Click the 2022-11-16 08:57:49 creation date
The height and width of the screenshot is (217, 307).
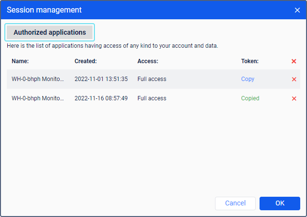[x=101, y=98]
